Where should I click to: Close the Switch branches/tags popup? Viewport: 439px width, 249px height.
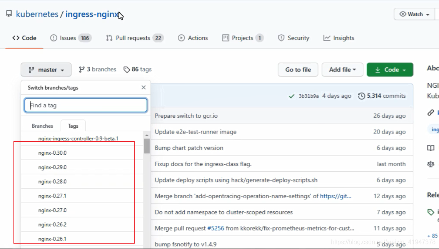(144, 87)
